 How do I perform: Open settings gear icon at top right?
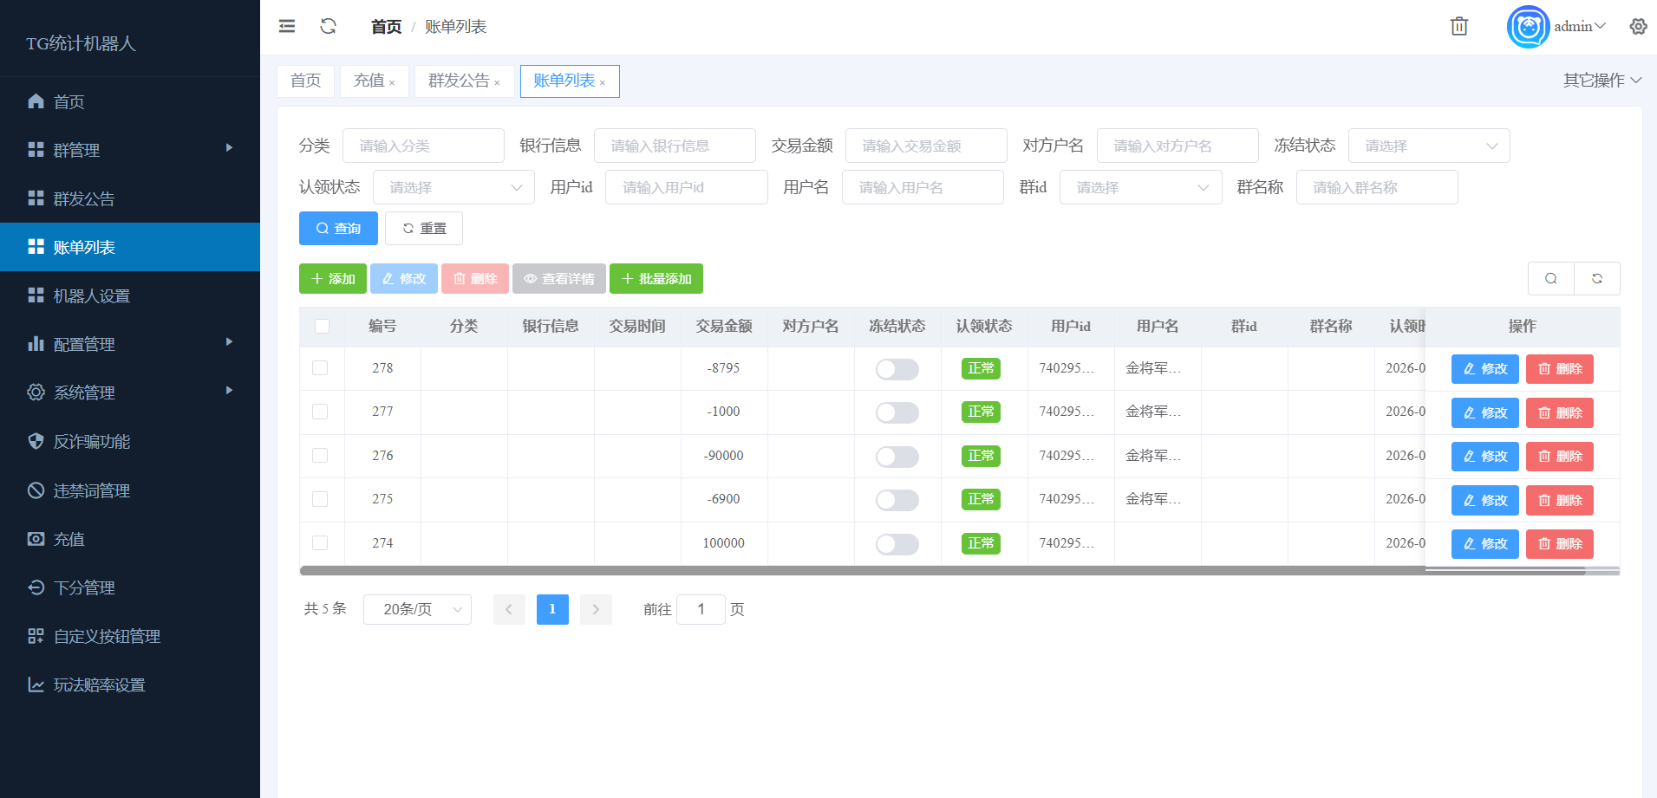coord(1638,26)
